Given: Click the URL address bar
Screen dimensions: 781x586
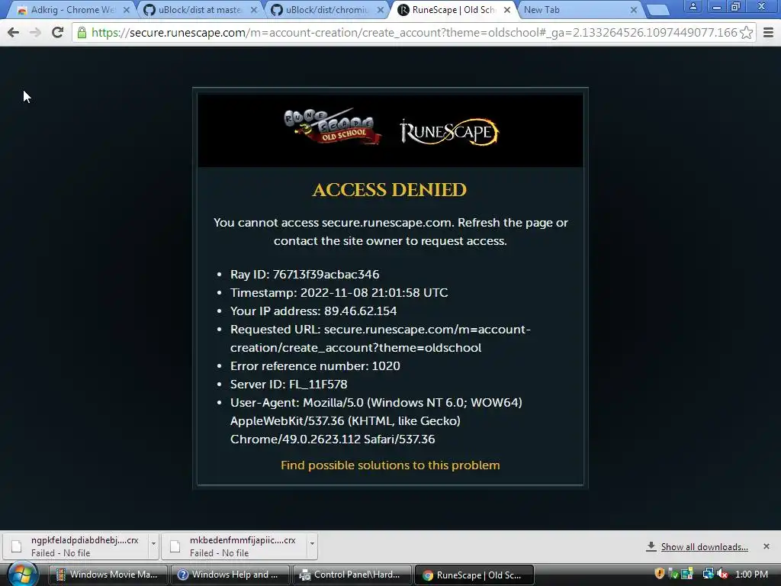Looking at the screenshot, I should tap(413, 32).
